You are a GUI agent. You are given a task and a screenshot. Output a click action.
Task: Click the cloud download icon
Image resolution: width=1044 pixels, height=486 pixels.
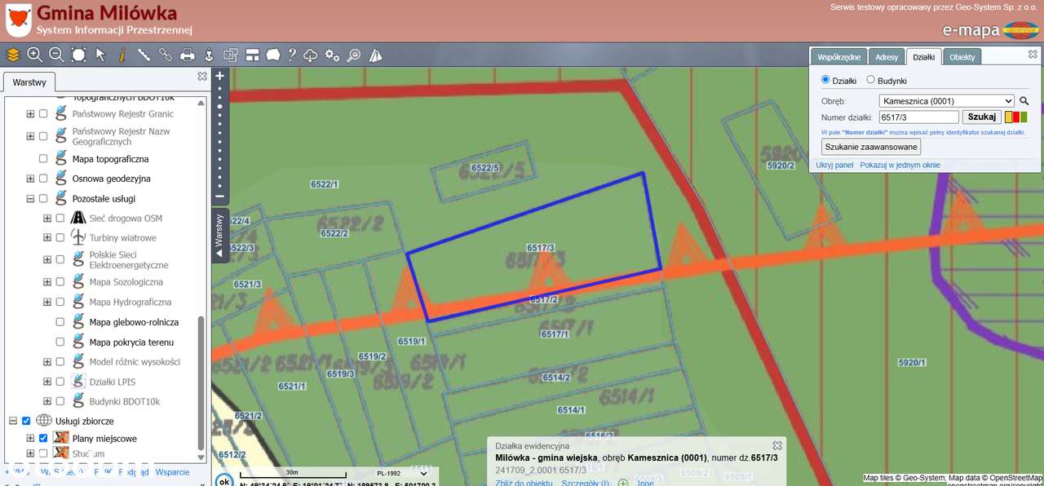pyautogui.click(x=311, y=55)
